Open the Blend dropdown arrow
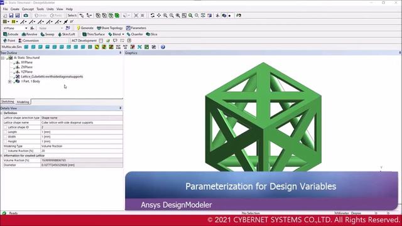Screen dimensions: 402x226 (123, 34)
